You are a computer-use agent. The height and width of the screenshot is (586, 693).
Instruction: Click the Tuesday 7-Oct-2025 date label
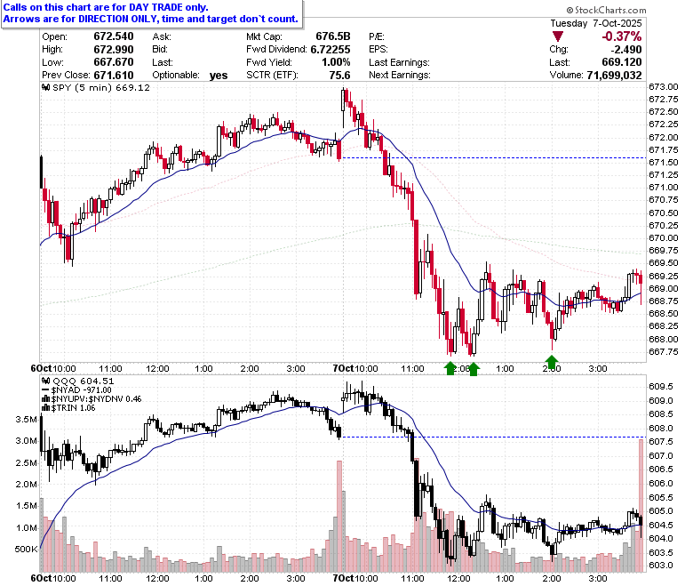click(596, 23)
